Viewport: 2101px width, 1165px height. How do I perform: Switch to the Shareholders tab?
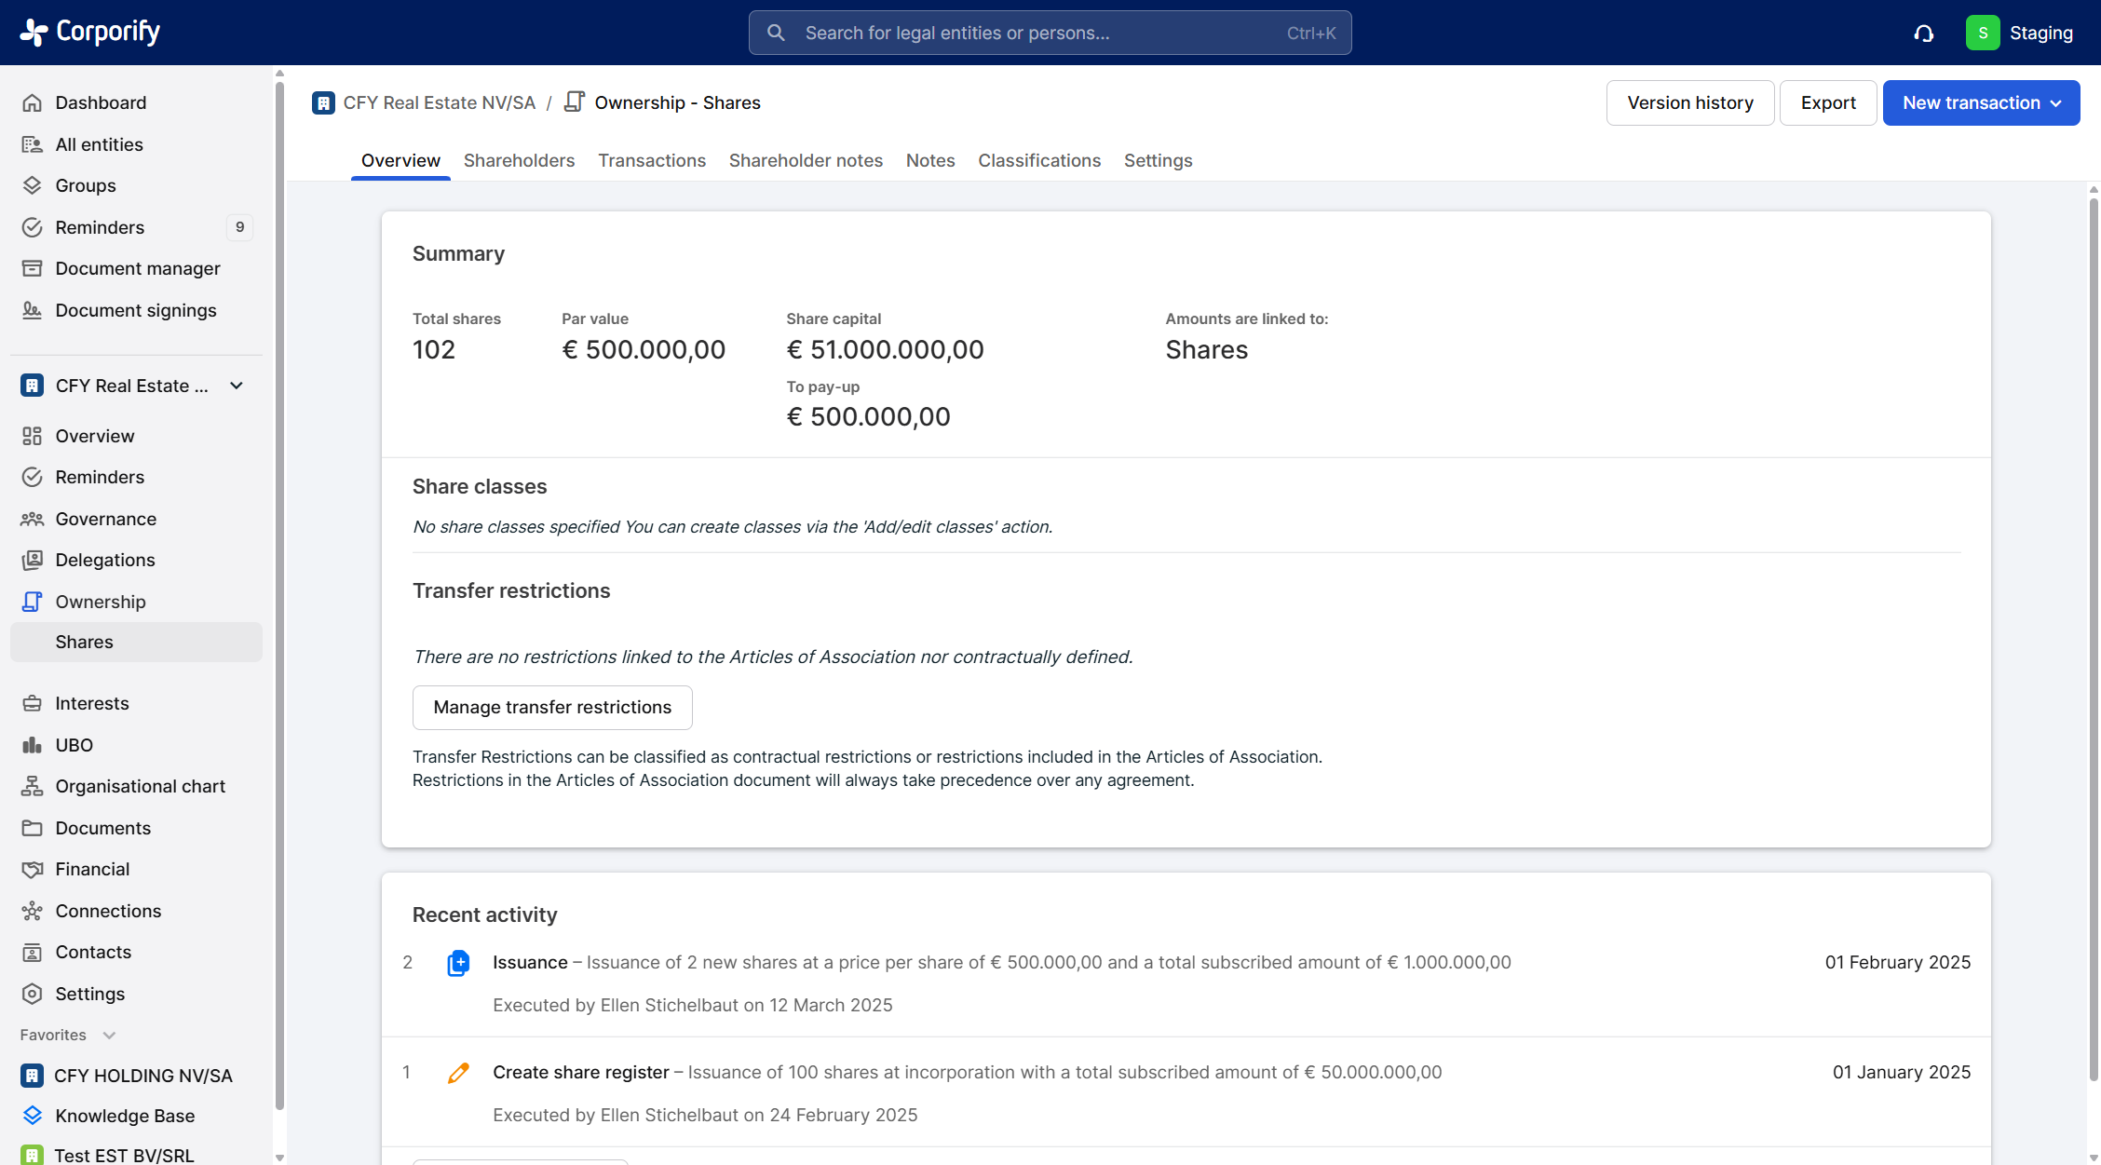pos(519,160)
